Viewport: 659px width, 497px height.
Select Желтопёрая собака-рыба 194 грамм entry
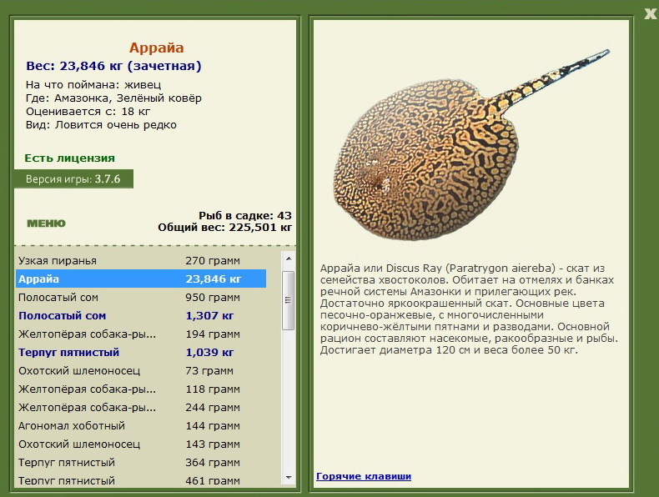[x=141, y=334]
